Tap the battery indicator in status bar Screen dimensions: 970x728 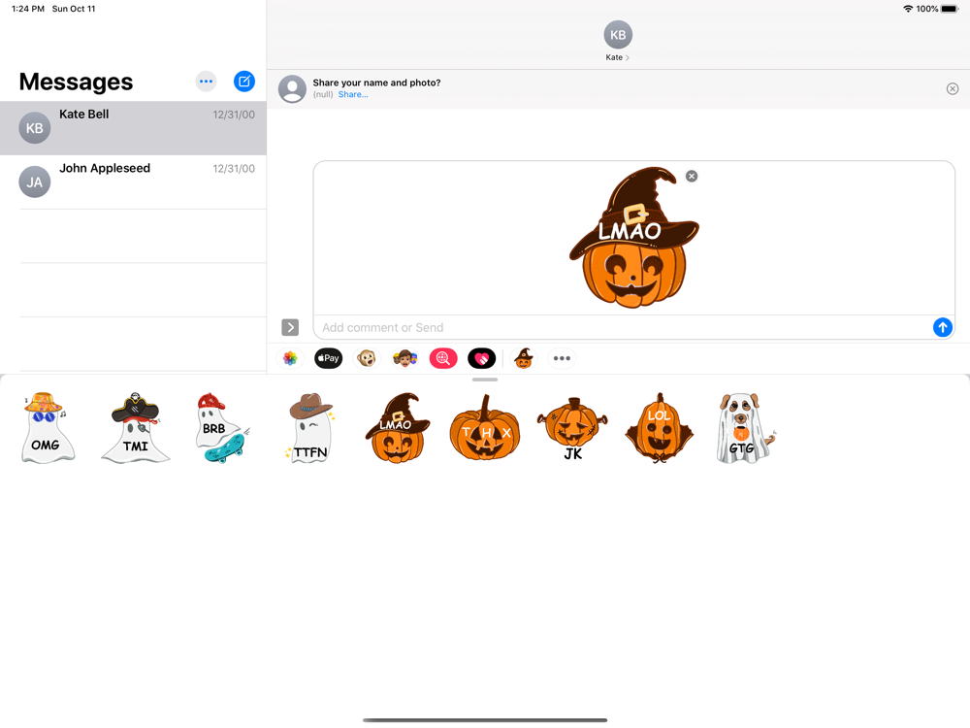click(950, 9)
